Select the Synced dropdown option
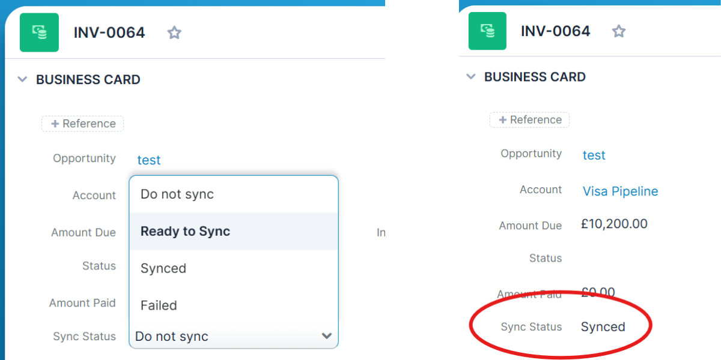This screenshot has width=721, height=360. [x=163, y=268]
